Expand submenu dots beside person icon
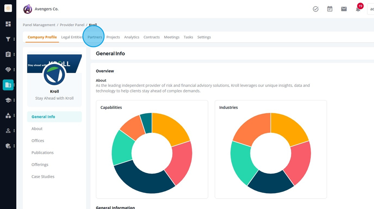This screenshot has height=209, width=374. click(x=14, y=130)
